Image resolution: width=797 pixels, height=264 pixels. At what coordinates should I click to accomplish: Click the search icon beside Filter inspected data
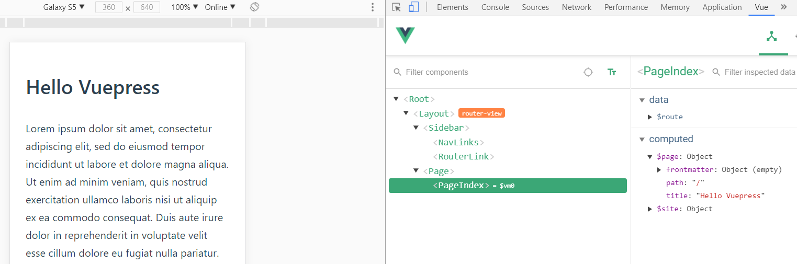coord(716,72)
